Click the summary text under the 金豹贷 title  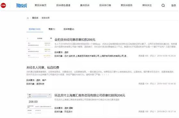point(116,45)
